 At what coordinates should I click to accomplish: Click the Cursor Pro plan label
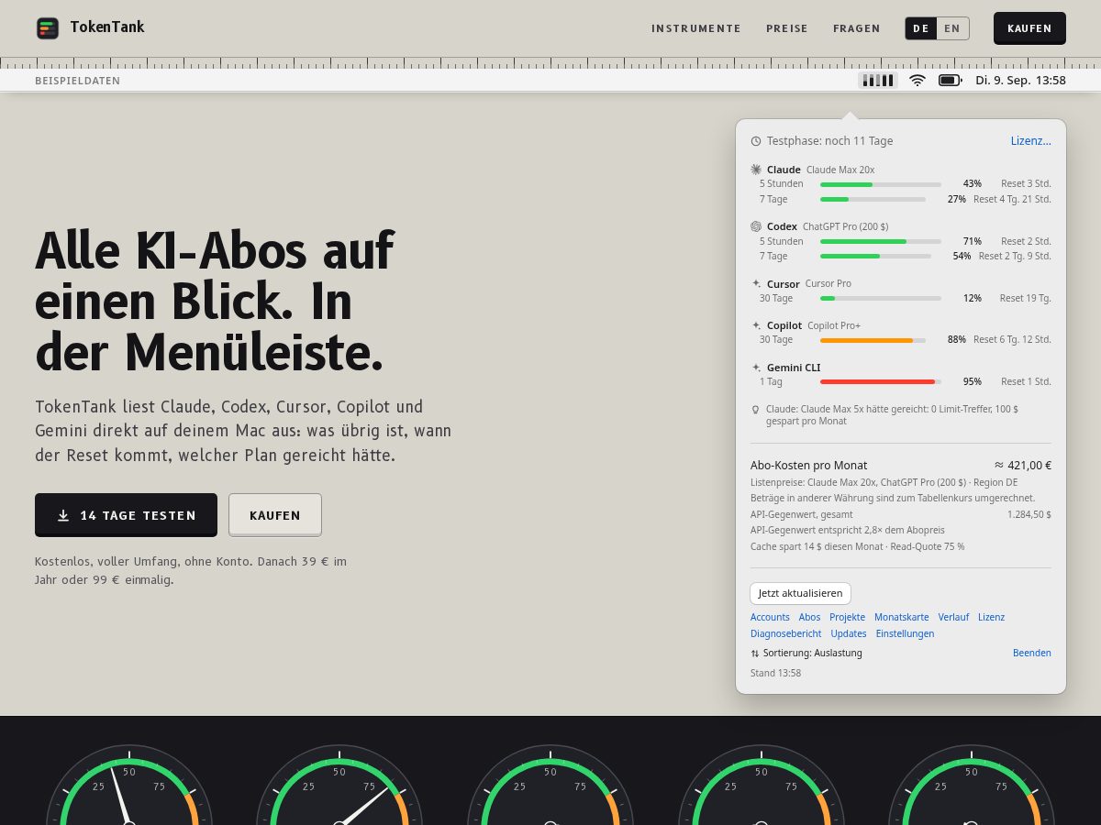829,284
